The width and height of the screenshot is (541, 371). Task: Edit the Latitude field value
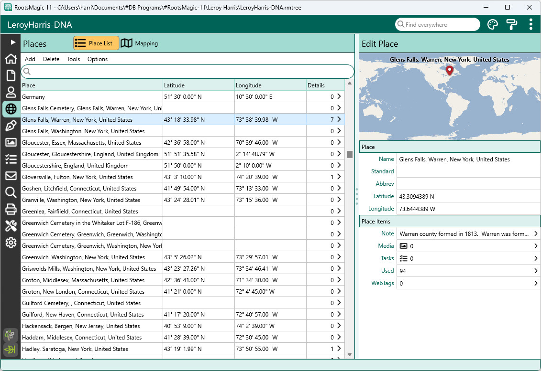469,196
